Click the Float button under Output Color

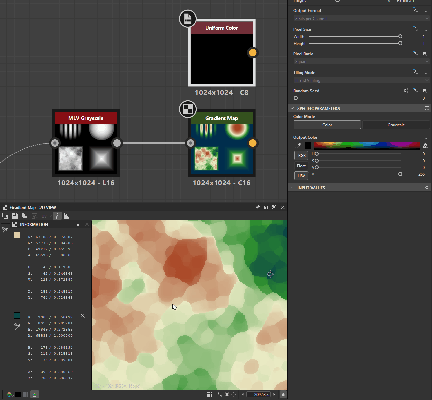pos(301,166)
